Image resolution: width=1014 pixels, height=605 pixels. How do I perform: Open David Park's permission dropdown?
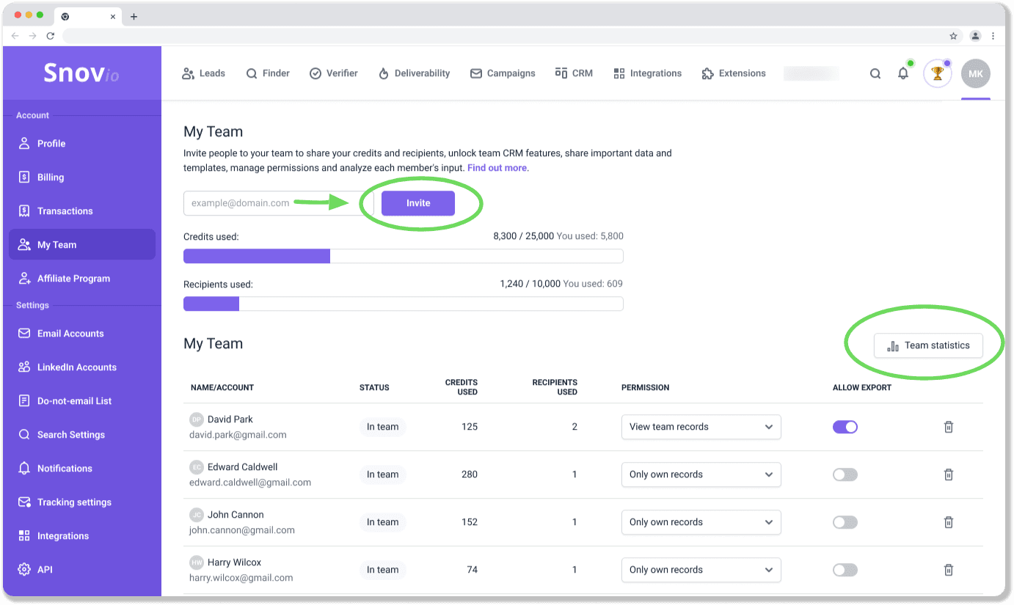pos(701,427)
